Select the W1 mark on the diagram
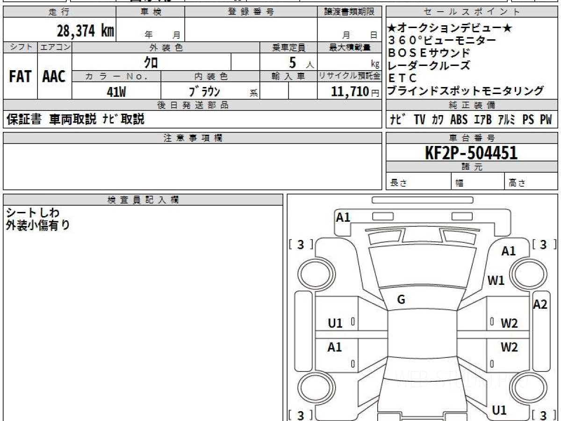The width and height of the screenshot is (561, 421). (x=496, y=281)
